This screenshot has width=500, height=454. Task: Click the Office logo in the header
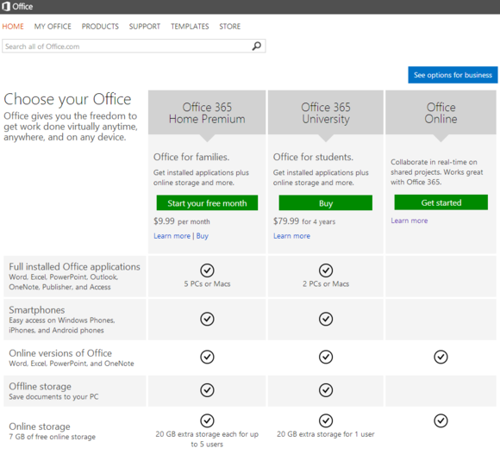(17, 6)
